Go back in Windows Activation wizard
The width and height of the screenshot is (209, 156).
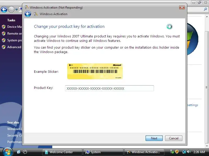coord(28,14)
